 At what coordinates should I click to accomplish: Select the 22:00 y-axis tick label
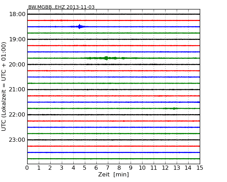click(x=17, y=115)
